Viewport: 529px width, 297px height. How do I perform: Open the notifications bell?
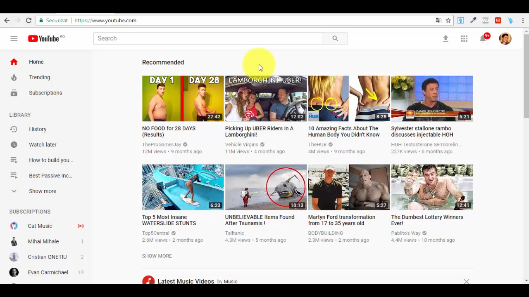click(483, 38)
